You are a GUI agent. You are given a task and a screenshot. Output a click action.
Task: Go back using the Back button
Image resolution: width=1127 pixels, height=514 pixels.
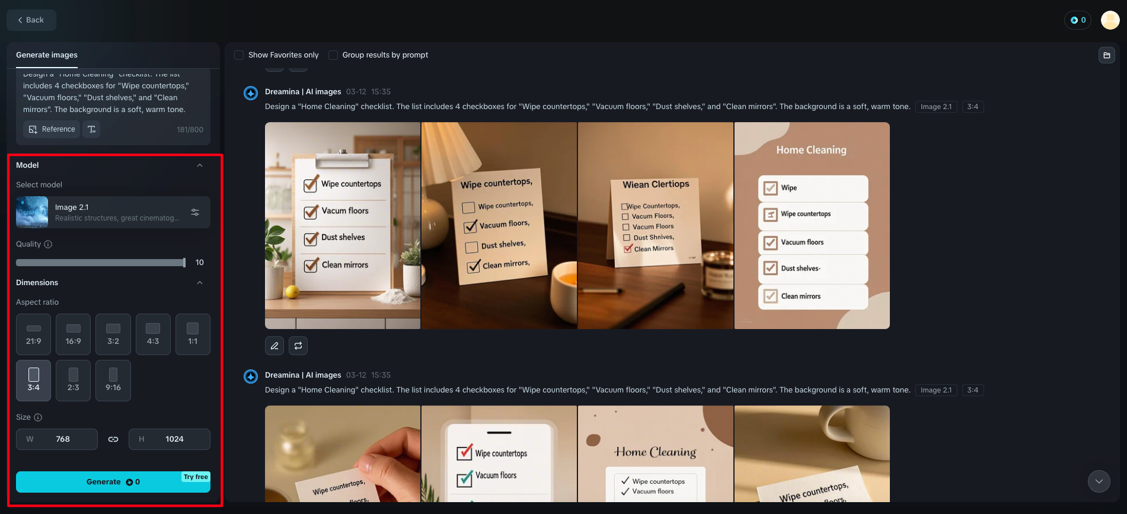(x=31, y=20)
